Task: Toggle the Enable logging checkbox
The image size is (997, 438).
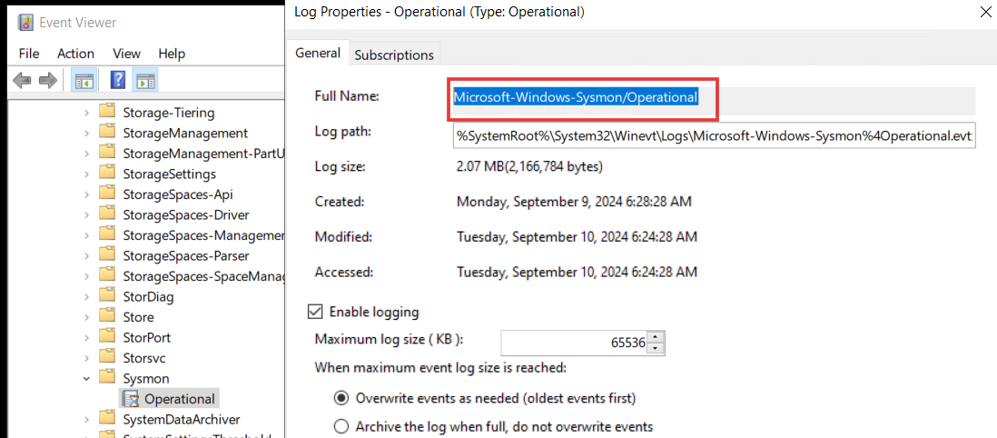Action: (x=315, y=312)
